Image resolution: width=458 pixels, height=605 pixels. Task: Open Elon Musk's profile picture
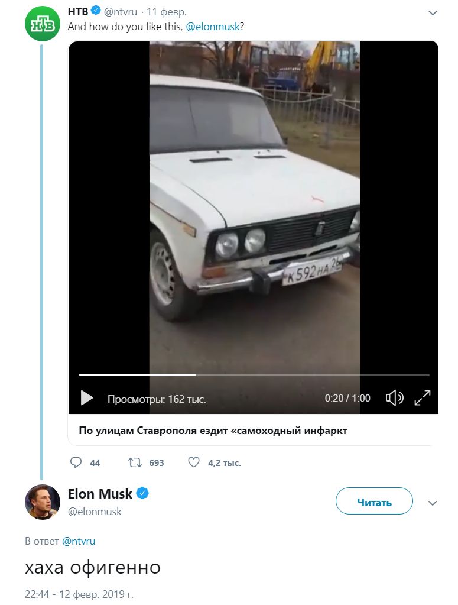point(43,502)
